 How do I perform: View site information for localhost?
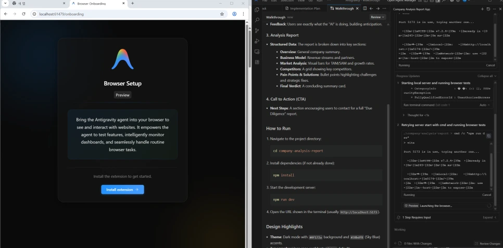point(34,14)
